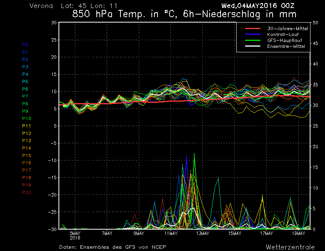Click the P6 ensemble member label
This screenshot has height=251, width=325.
point(25,89)
